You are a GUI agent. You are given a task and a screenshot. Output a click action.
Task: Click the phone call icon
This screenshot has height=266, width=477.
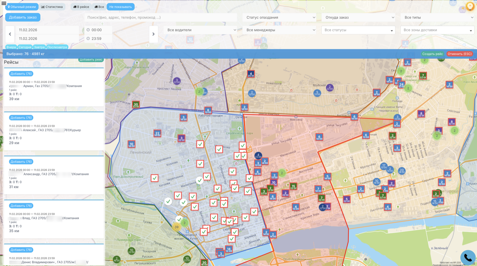coord(468,258)
